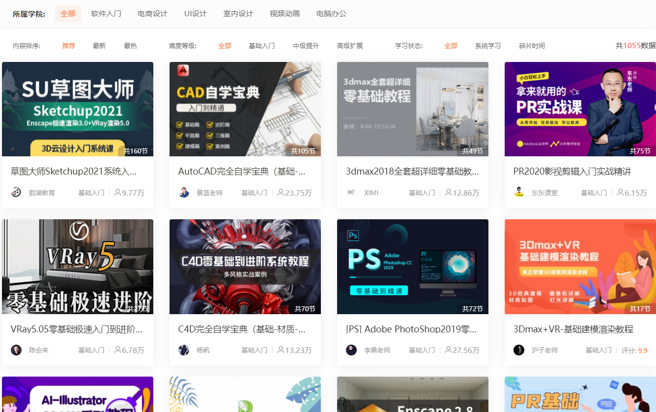The image size is (656, 412).
Task: Click learner count icon beside 13.23万
Action: click(x=281, y=350)
